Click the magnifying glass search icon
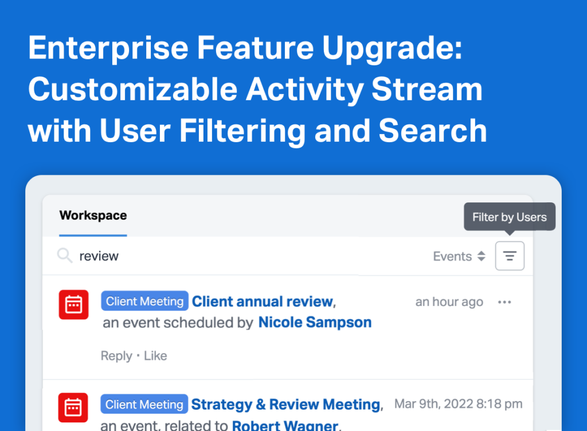This screenshot has width=587, height=431. pos(65,256)
